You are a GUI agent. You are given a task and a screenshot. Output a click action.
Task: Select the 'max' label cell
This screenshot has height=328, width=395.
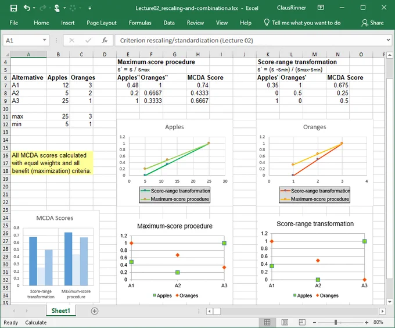pyautogui.click(x=28, y=116)
